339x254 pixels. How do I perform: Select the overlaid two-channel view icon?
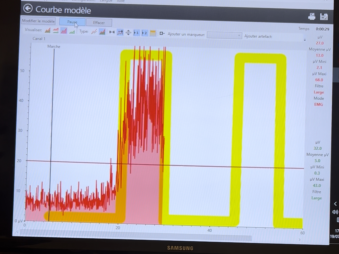(48, 31)
